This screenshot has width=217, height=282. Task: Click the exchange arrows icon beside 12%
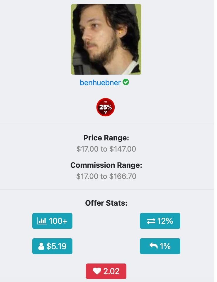(x=151, y=221)
